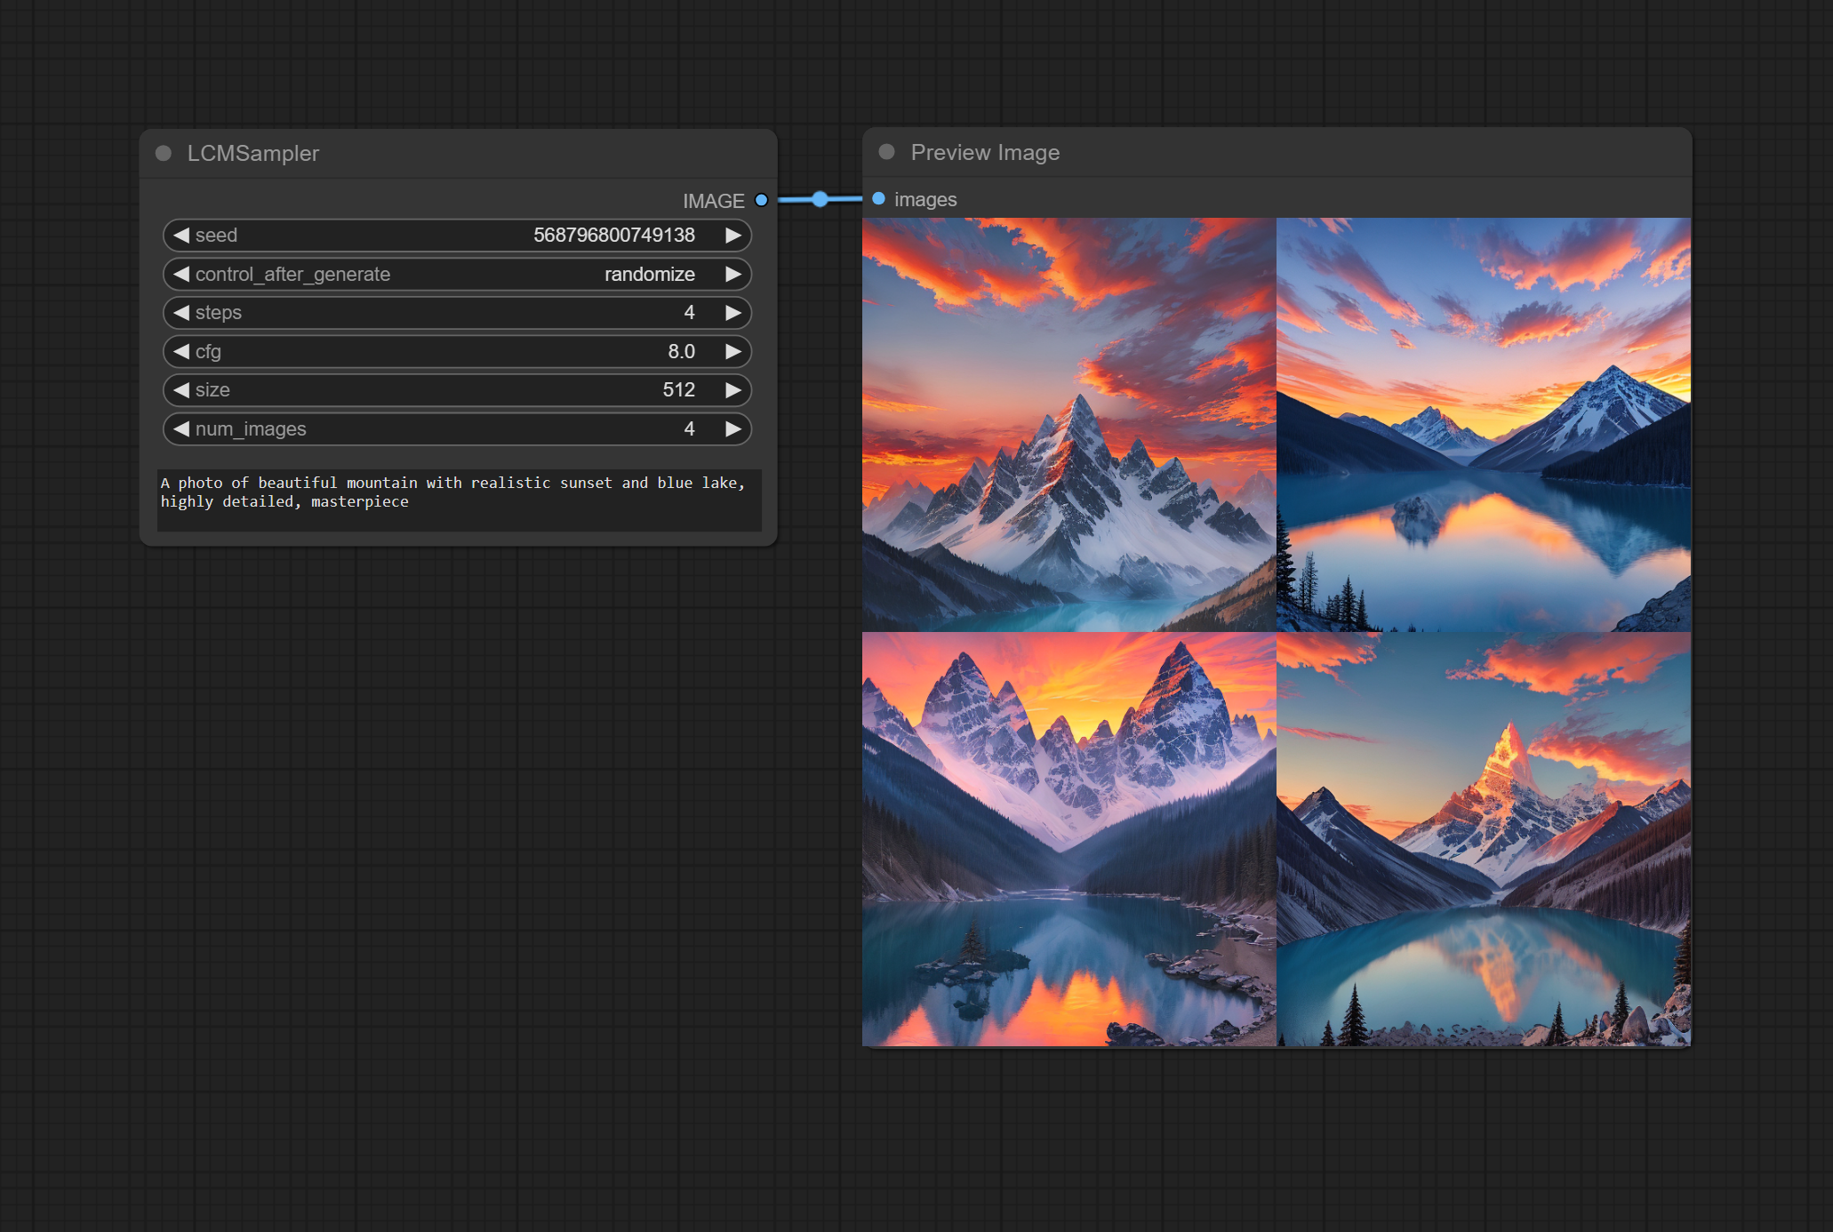The image size is (1833, 1232).
Task: Switch control_after_generate to next option
Action: click(x=732, y=274)
